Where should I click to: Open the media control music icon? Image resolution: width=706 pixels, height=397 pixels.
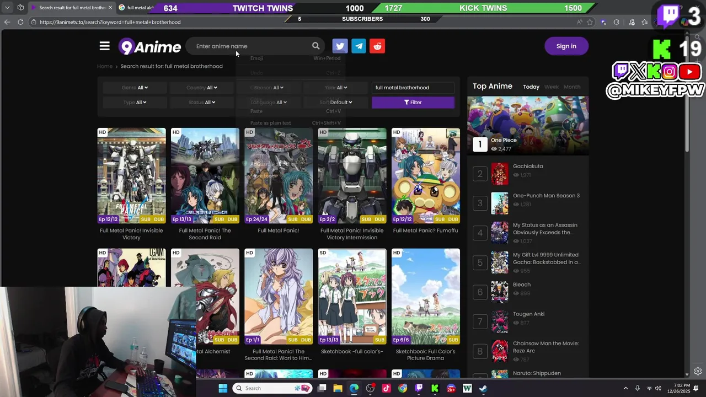coord(632,22)
